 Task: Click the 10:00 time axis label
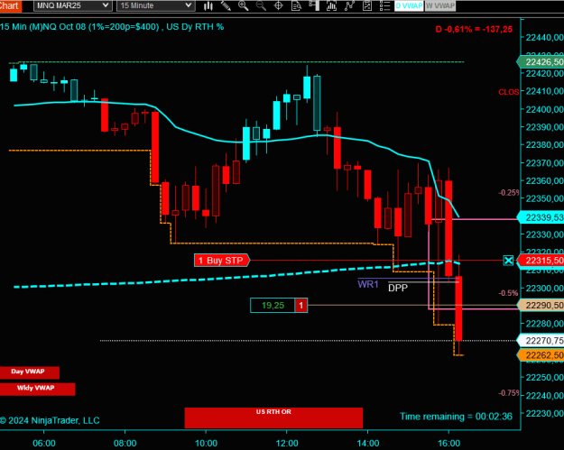click(206, 443)
